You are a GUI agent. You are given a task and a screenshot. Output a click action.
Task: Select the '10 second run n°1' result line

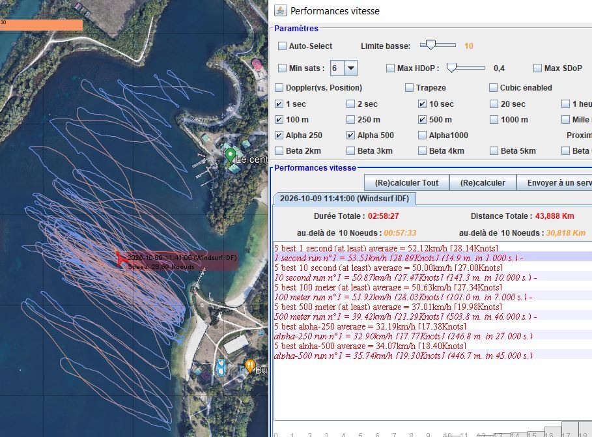tap(433, 277)
